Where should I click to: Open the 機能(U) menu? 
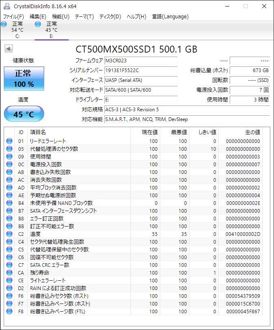tap(61, 16)
